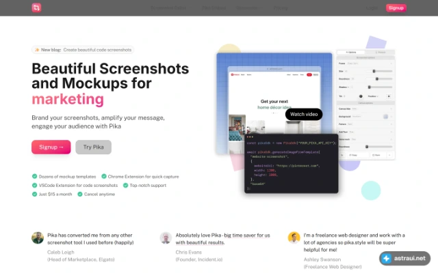
Task: Click the Try Pika button
Action: tap(93, 147)
